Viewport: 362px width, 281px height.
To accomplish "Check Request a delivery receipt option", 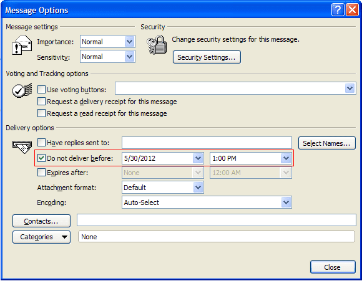I will point(41,101).
